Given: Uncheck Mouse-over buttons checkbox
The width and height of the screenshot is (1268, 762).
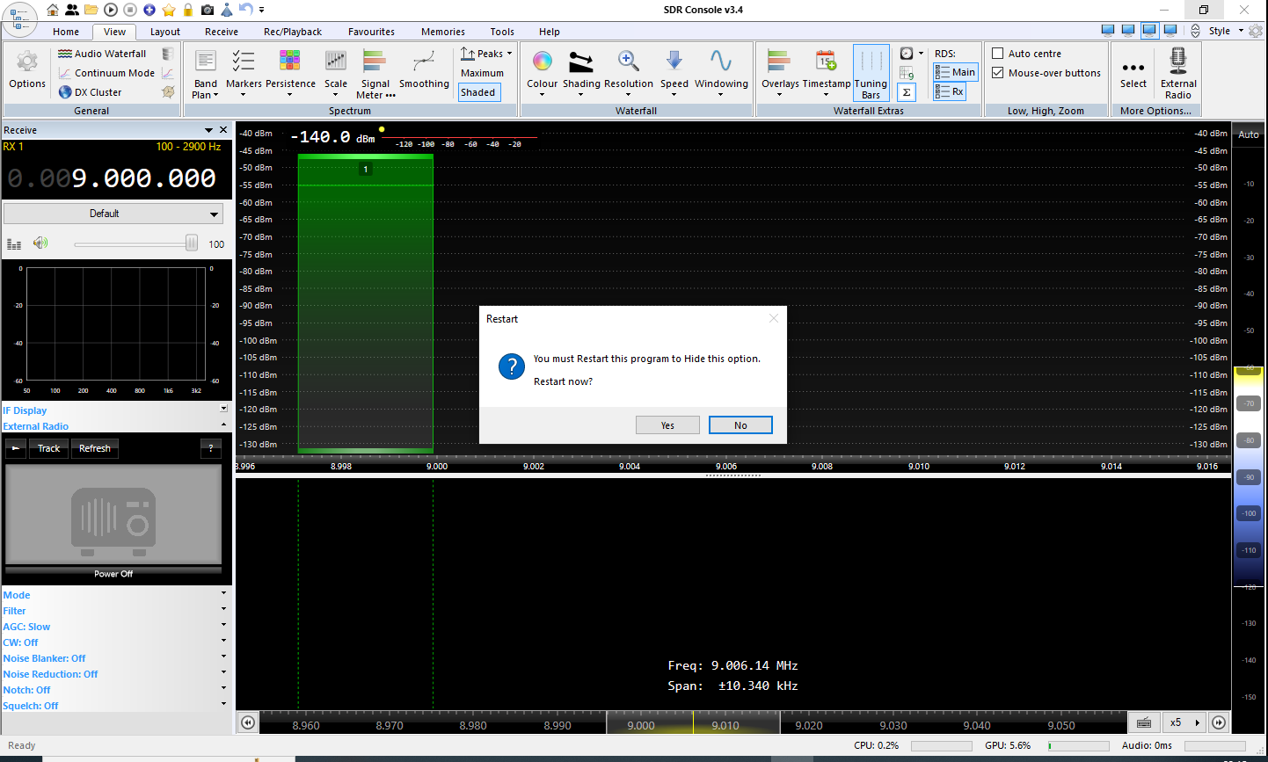Looking at the screenshot, I should pyautogui.click(x=998, y=73).
